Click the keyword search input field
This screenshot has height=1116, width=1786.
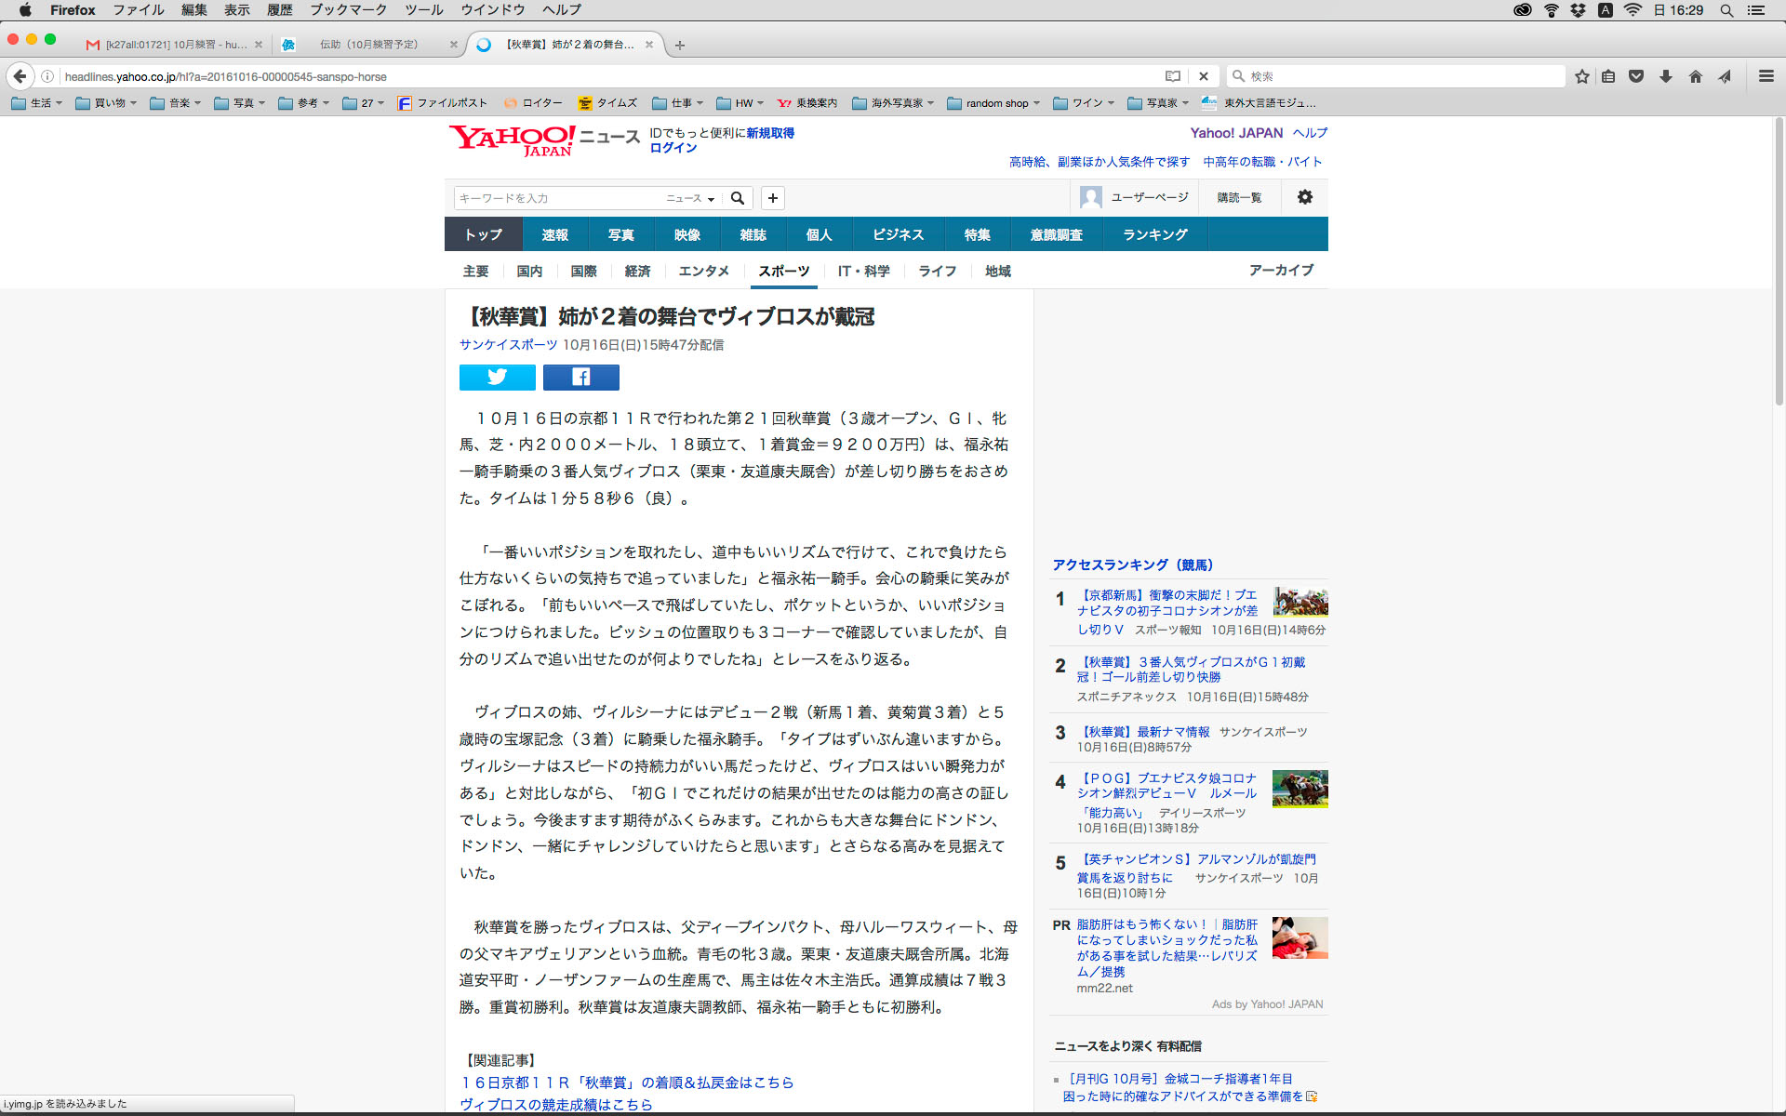(x=558, y=198)
